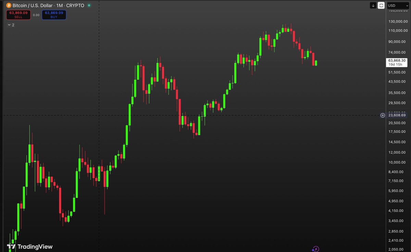Click the down-arrow button beside the USD selector
Image resolution: width=411 pixels, height=252 pixels.
pyautogui.click(x=373, y=5)
